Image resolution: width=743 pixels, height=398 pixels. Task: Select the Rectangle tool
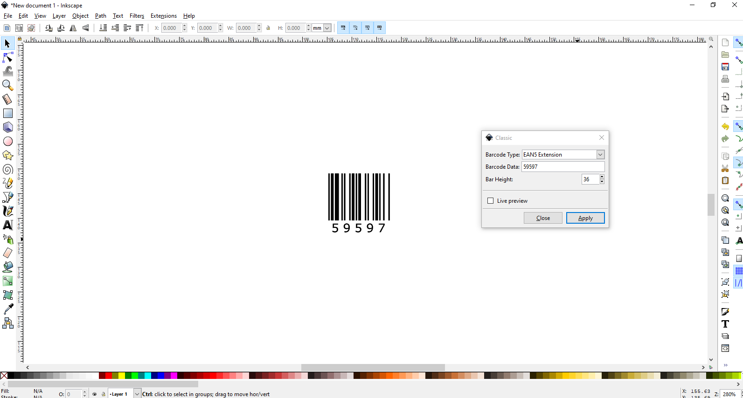point(7,113)
